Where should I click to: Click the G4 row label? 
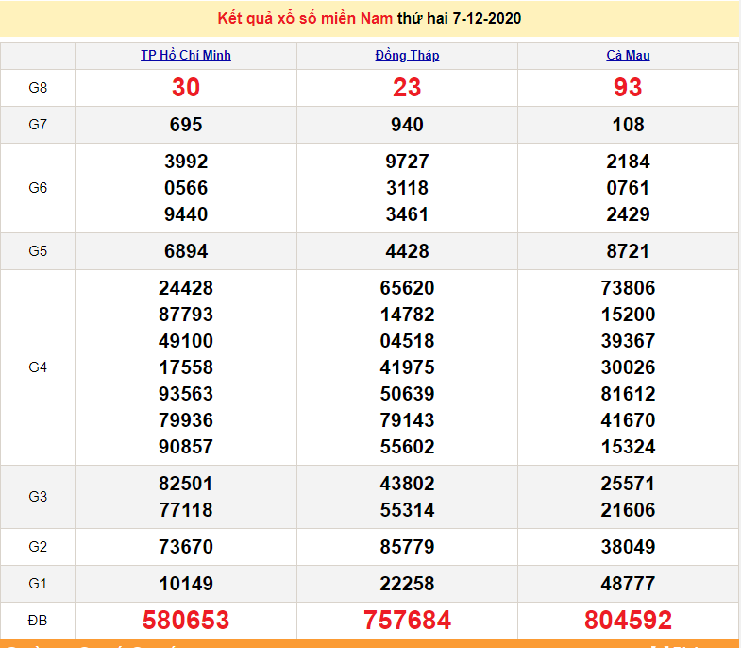click(x=38, y=367)
